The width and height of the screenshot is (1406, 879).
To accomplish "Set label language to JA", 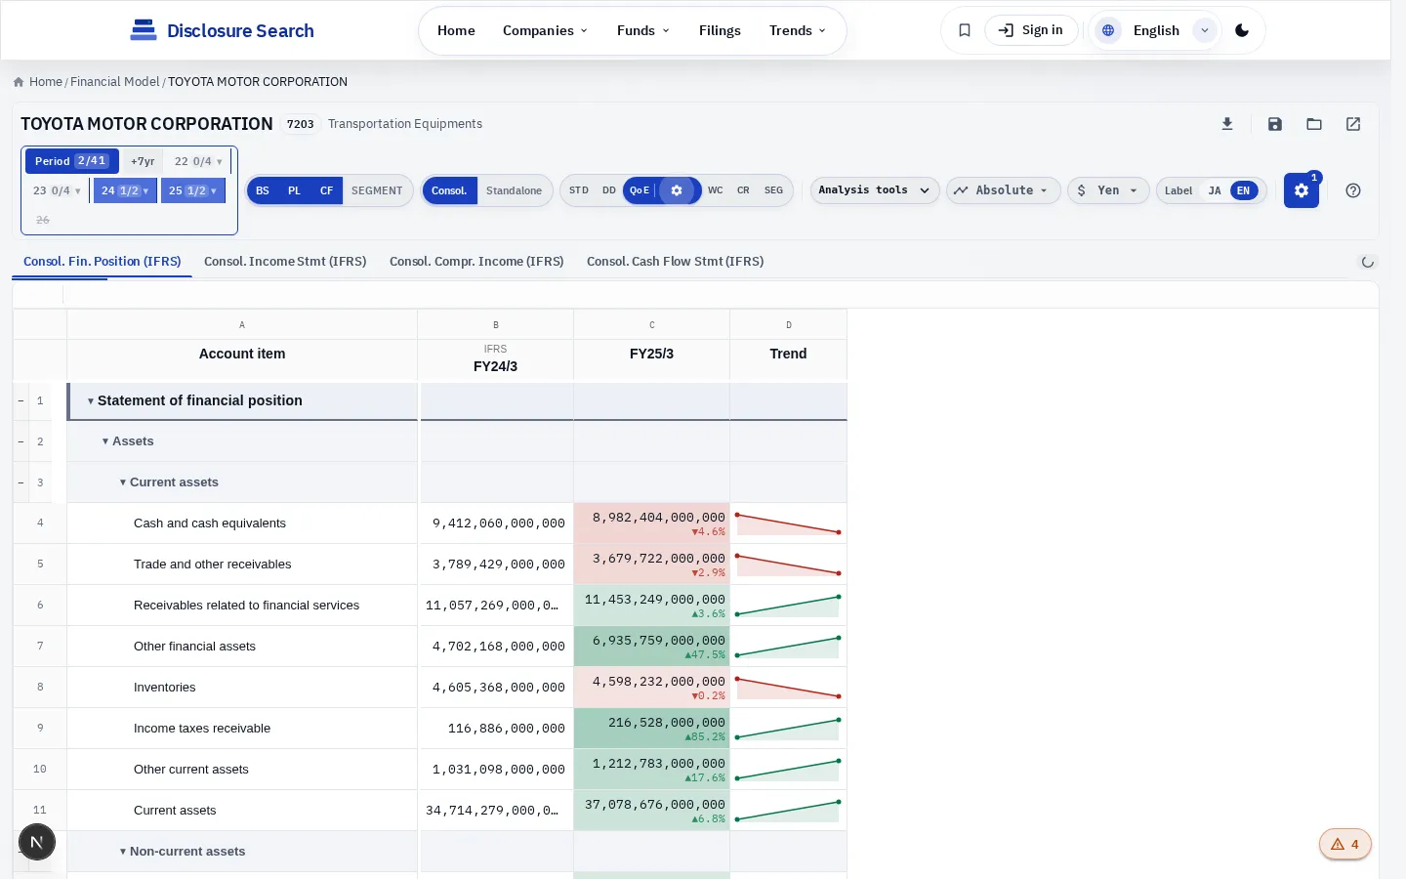I will 1215,190.
